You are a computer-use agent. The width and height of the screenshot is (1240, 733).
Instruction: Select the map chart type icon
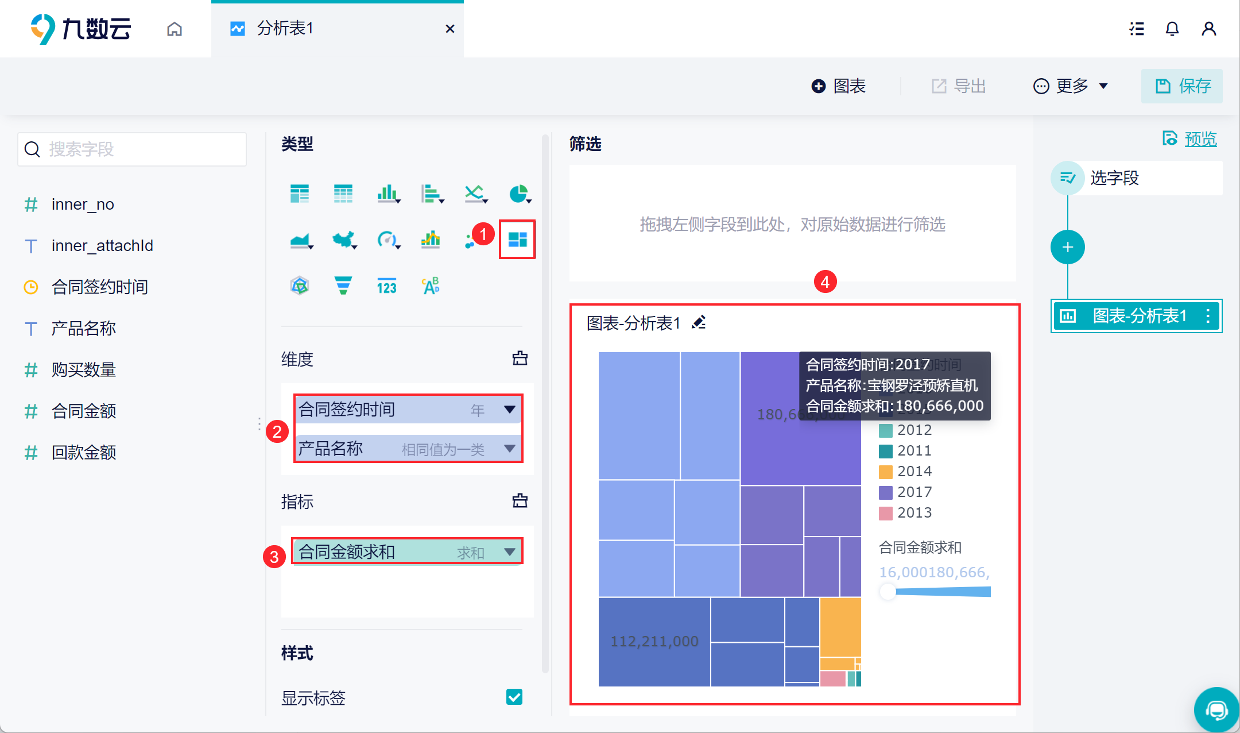coord(343,240)
